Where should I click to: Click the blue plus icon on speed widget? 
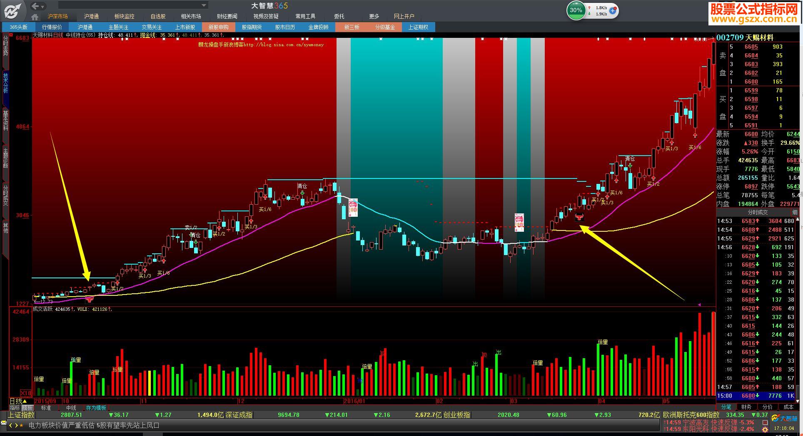click(x=613, y=11)
